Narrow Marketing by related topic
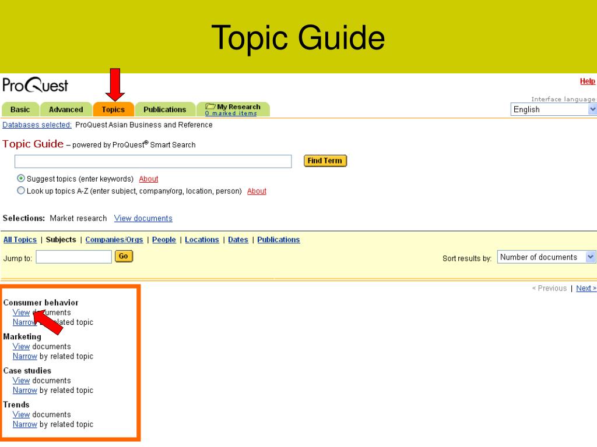The height and width of the screenshot is (447, 597). click(x=24, y=357)
